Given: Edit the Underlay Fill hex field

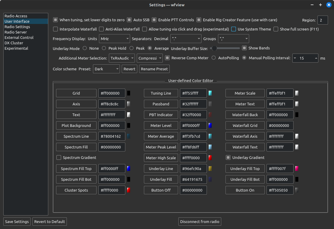Looking at the screenshot, I should [x=193, y=179].
